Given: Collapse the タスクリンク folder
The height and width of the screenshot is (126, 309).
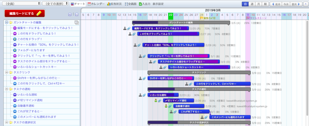Looking at the screenshot, I should (6, 72).
